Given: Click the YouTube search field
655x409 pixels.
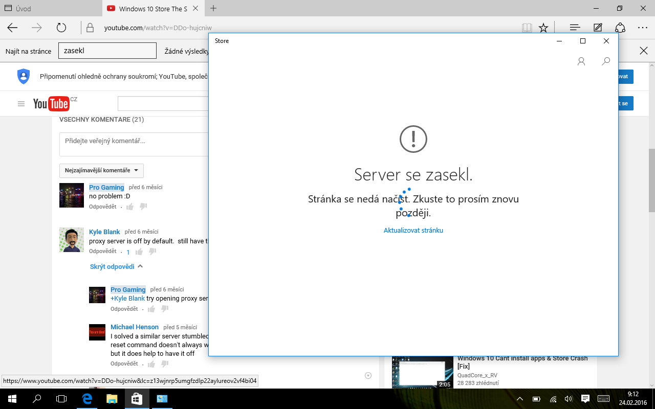Looking at the screenshot, I should 163,104.
